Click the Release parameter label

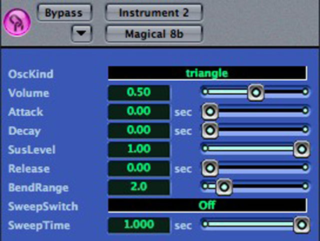29,168
